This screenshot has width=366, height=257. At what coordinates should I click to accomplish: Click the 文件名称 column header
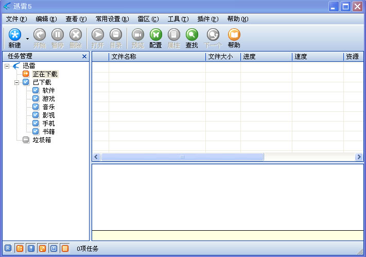(x=157, y=57)
